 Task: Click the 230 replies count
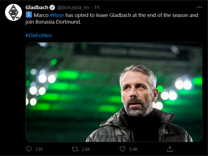point(39,149)
